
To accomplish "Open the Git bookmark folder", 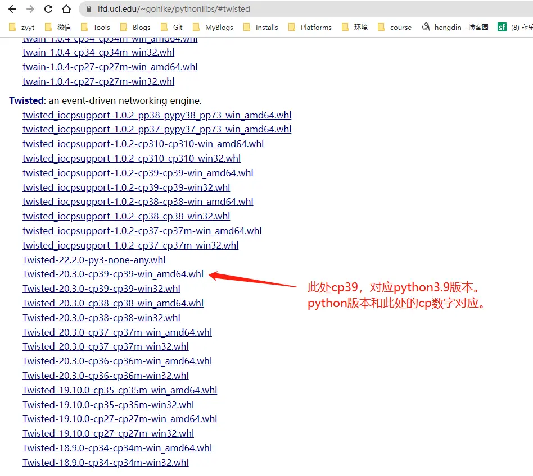I will [x=171, y=27].
